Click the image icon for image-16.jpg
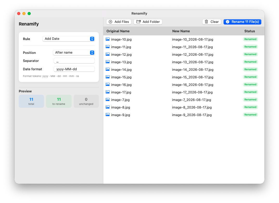The height and width of the screenshot is (203, 279). (108, 85)
